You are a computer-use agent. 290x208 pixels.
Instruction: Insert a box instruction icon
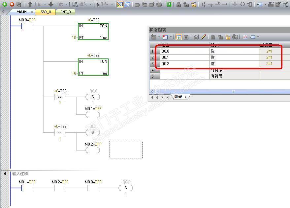pyautogui.click(x=249, y=4)
